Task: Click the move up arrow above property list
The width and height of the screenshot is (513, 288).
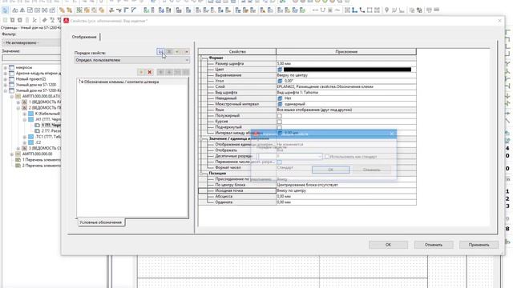Action: coord(160,72)
